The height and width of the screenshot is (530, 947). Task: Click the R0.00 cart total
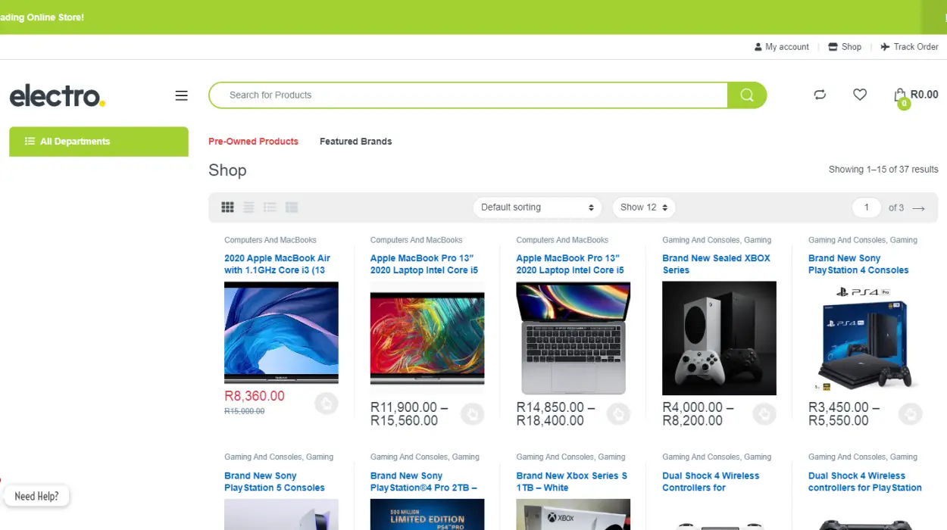click(924, 95)
